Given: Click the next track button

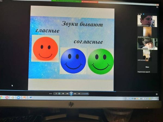Looking at the screenshot, I should point(75,94).
